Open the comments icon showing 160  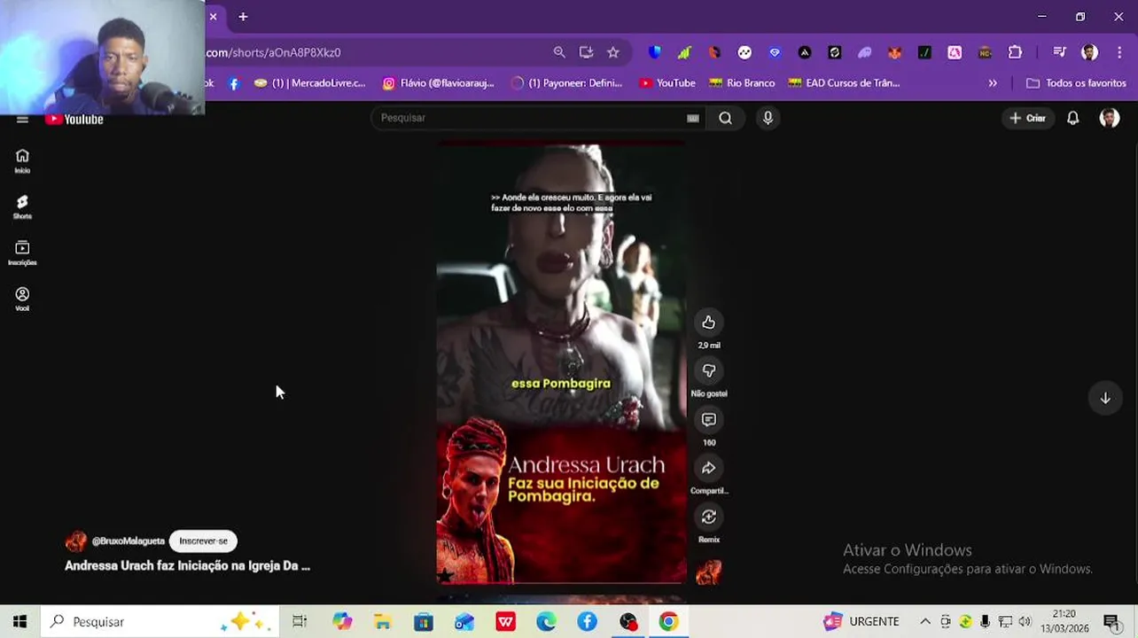pos(708,420)
